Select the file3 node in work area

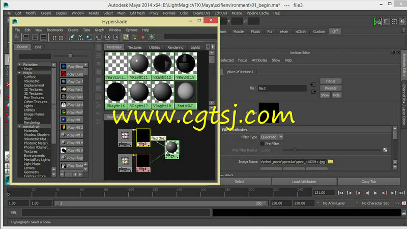(x=143, y=137)
